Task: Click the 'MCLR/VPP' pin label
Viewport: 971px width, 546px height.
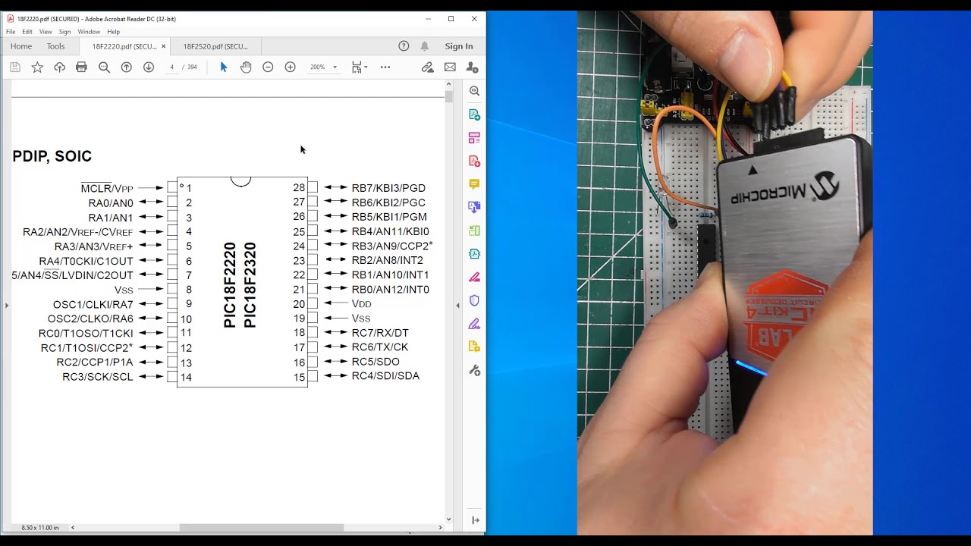Action: [x=107, y=188]
